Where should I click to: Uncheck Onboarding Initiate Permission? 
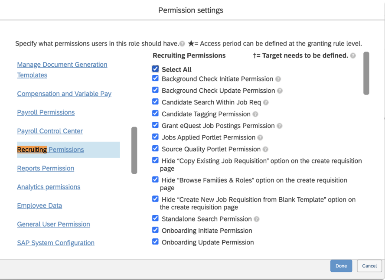[156, 230]
